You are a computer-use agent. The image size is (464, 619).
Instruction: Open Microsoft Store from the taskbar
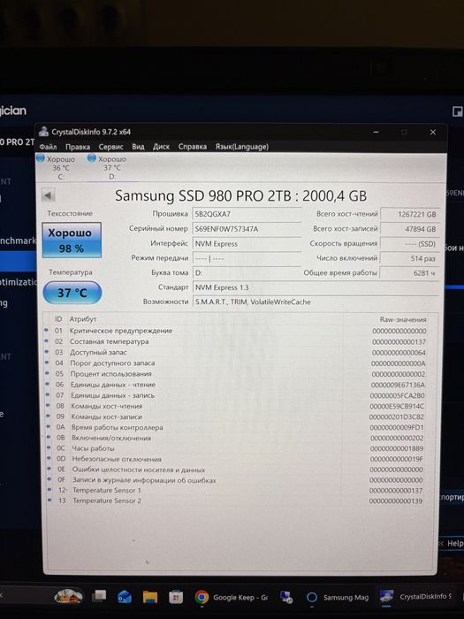[176, 597]
